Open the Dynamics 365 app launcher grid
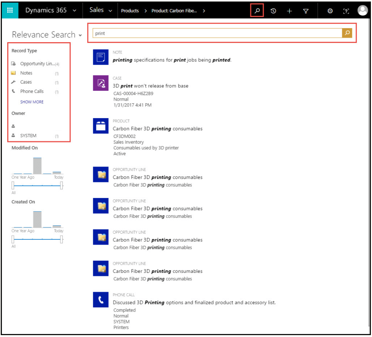This screenshot has height=337, width=372. pyautogui.click(x=10, y=10)
